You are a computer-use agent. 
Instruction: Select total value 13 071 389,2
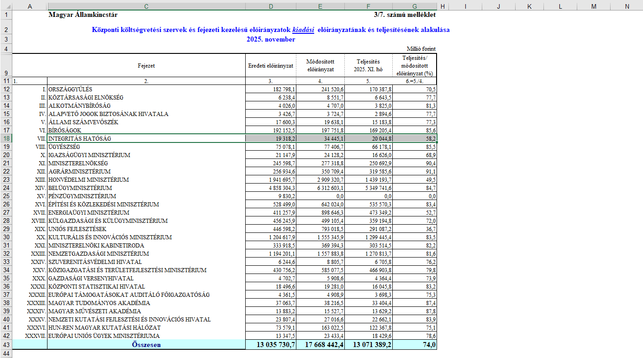click(368, 345)
